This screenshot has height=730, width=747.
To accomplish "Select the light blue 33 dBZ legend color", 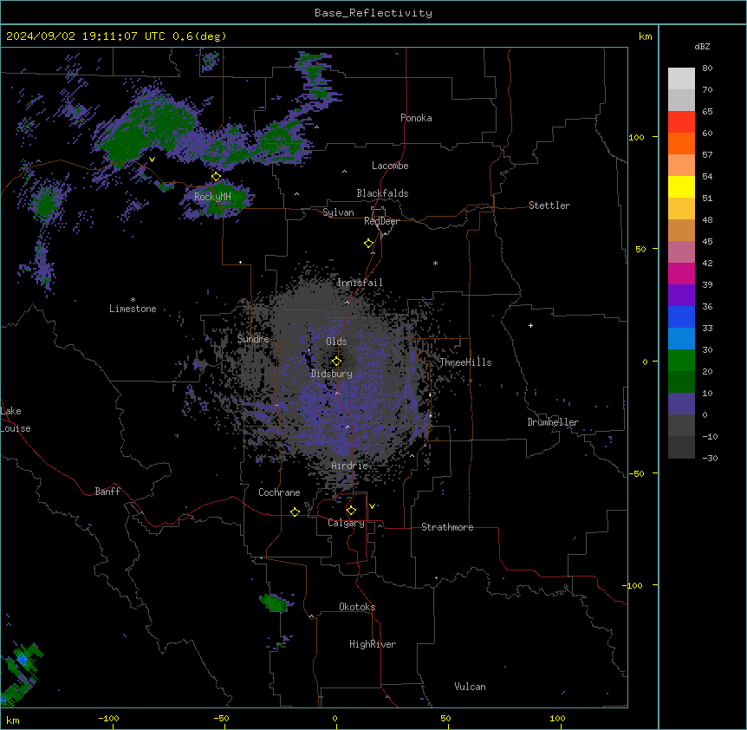I will tap(681, 338).
